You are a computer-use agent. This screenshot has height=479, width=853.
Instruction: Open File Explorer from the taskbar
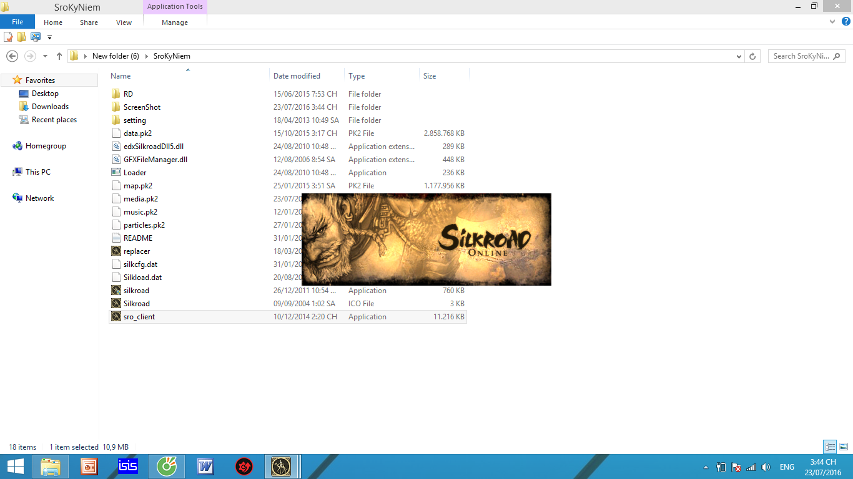51,466
